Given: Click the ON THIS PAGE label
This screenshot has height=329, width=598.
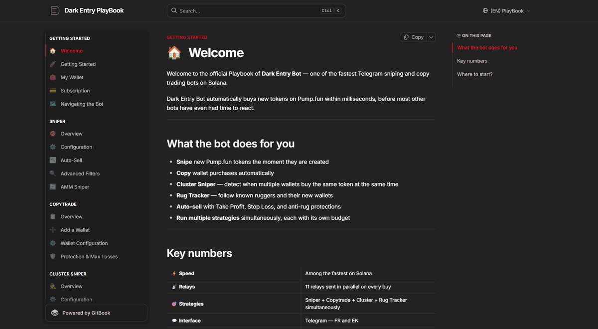Looking at the screenshot, I should (474, 36).
